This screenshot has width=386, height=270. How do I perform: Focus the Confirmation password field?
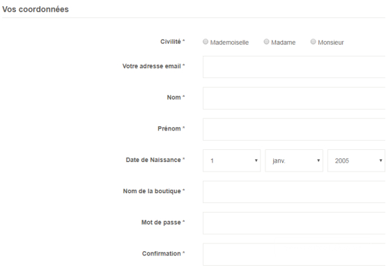(x=294, y=255)
